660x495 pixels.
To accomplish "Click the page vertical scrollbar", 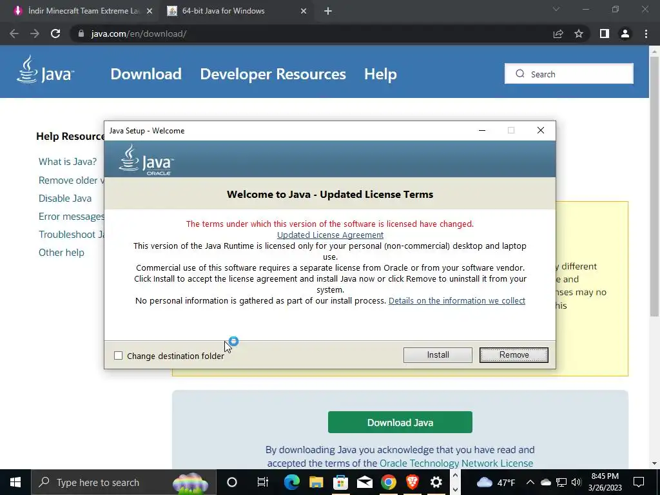I will [x=654, y=186].
